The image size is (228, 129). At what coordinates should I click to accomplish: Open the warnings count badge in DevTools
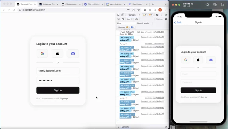145,15
